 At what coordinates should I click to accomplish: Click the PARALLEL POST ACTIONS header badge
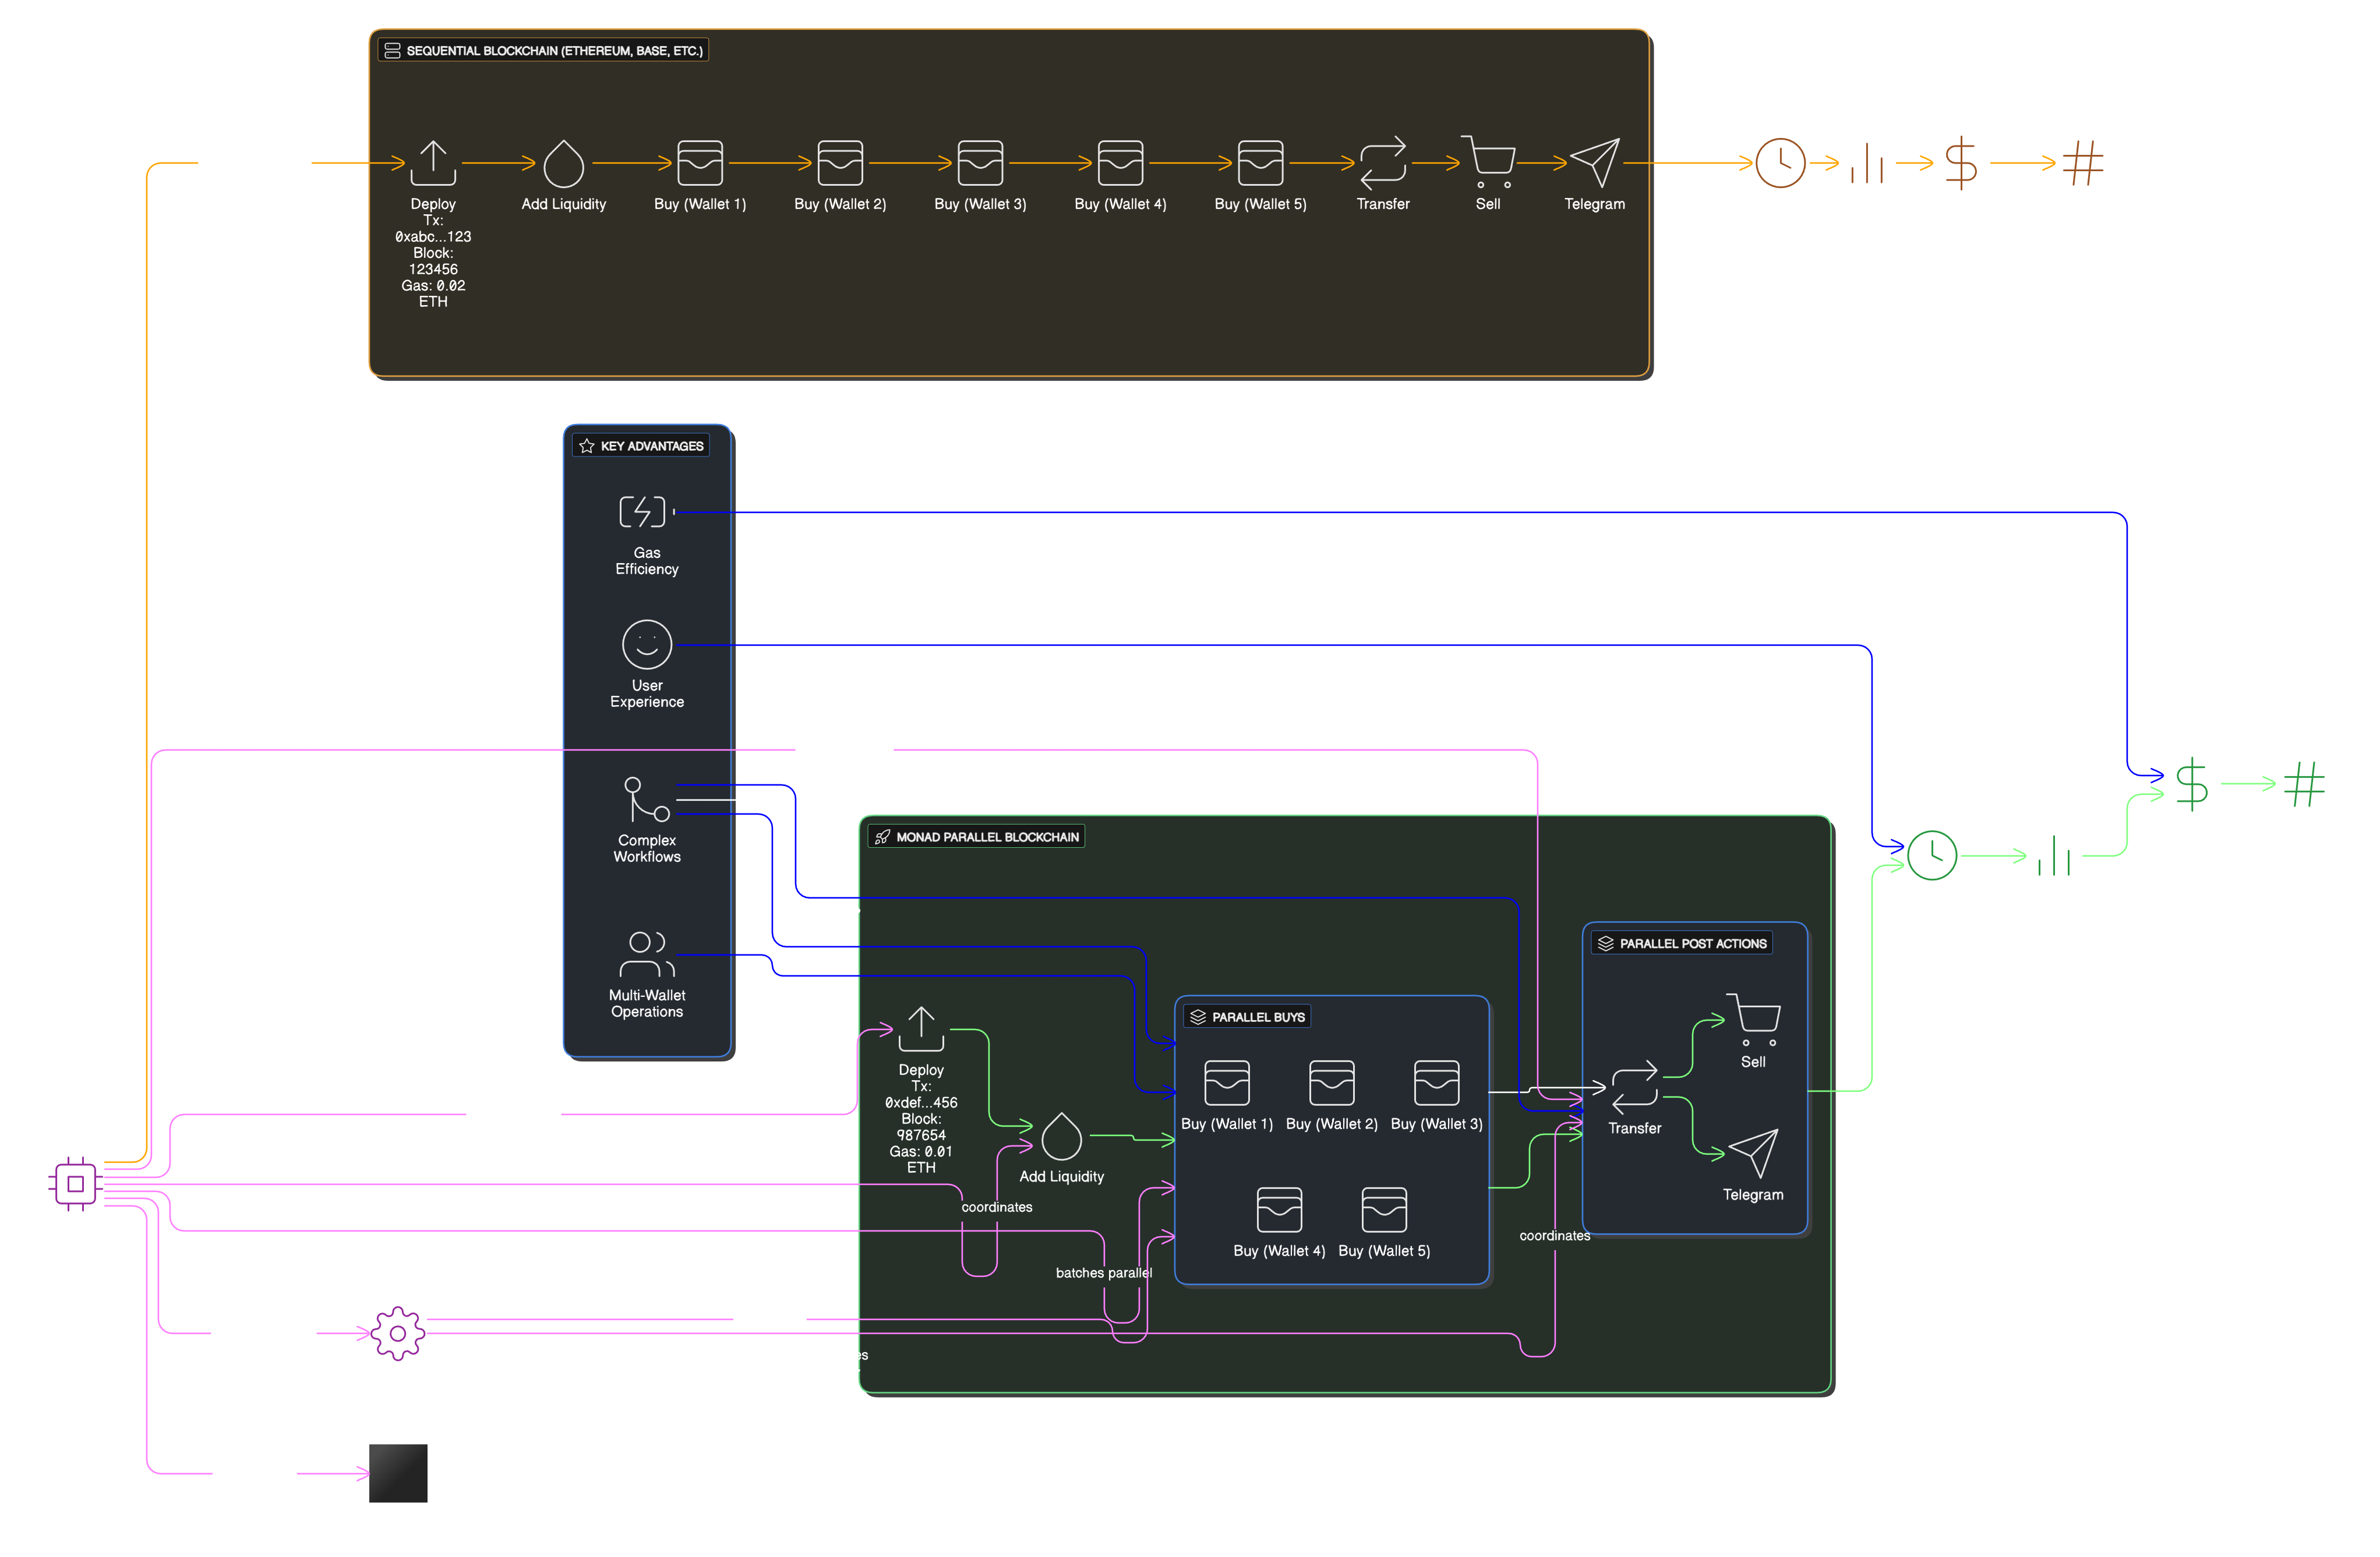[x=1682, y=942]
